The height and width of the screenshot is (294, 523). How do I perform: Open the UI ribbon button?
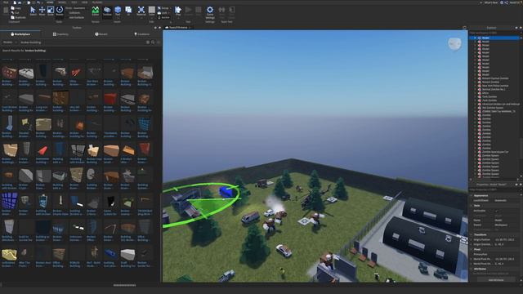click(128, 11)
